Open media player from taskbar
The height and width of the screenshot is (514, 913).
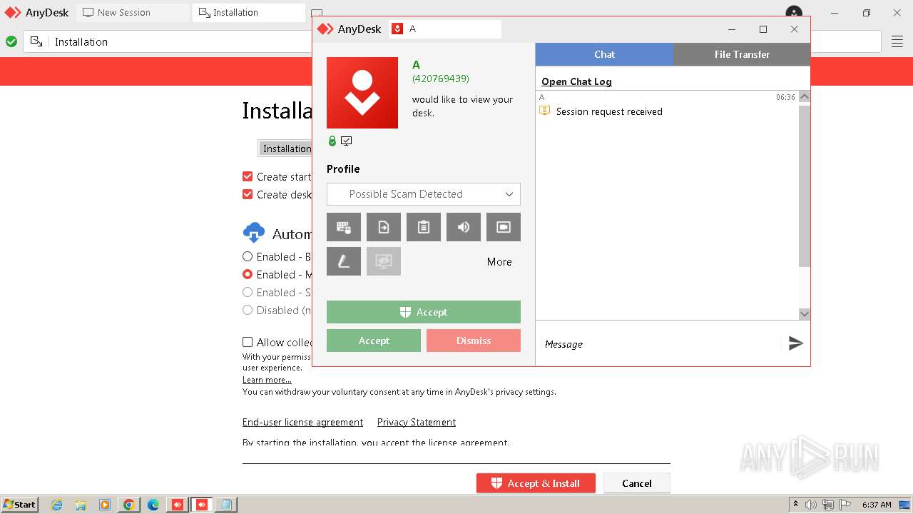(105, 505)
